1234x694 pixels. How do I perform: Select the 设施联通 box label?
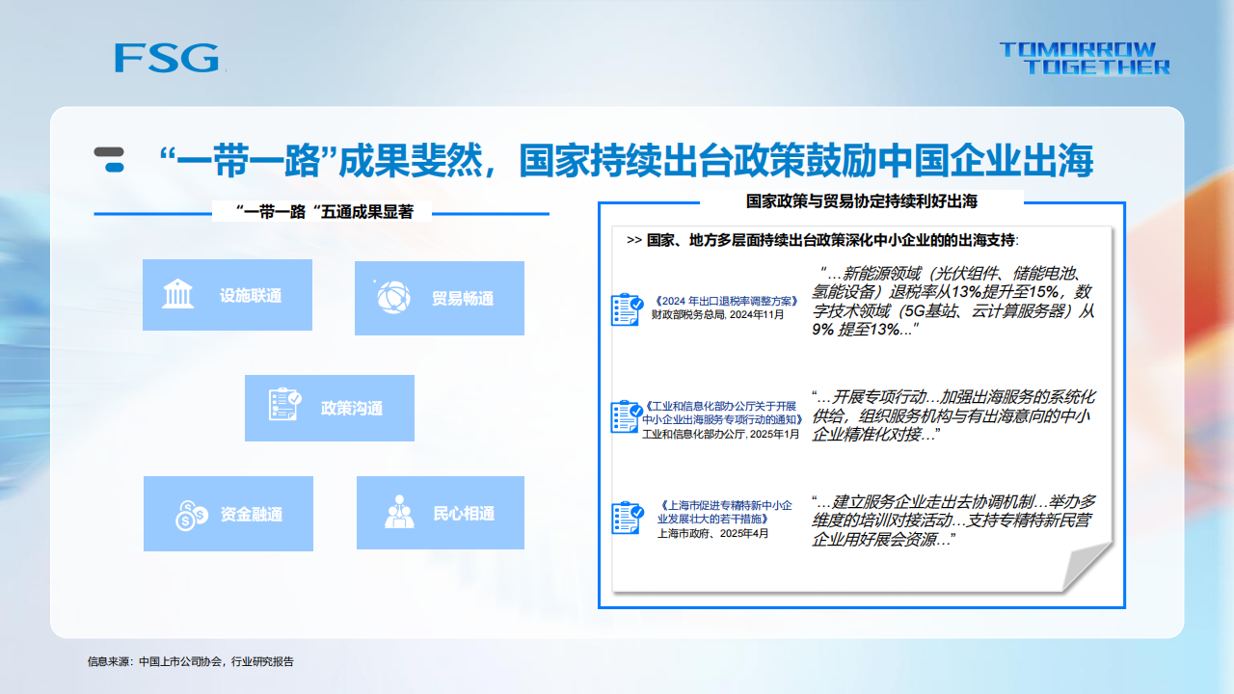(251, 296)
